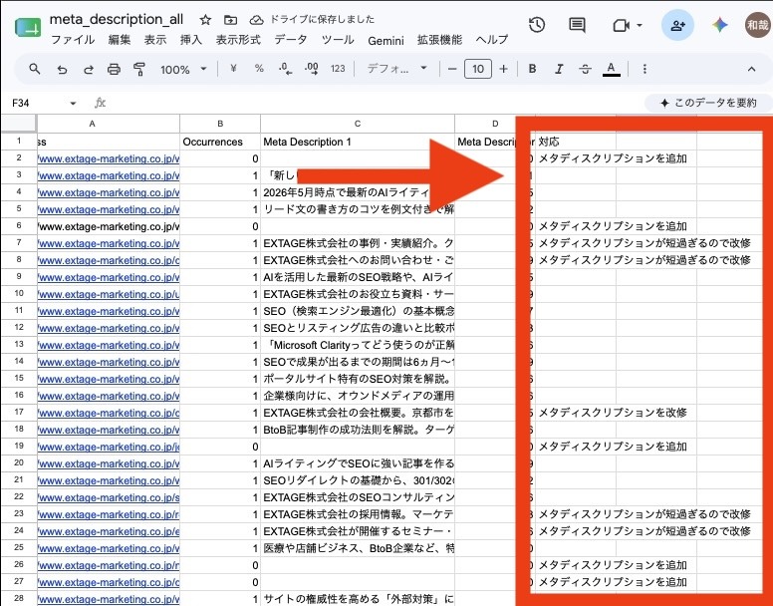Open version history clock icon
773x606 pixels.
click(x=537, y=25)
